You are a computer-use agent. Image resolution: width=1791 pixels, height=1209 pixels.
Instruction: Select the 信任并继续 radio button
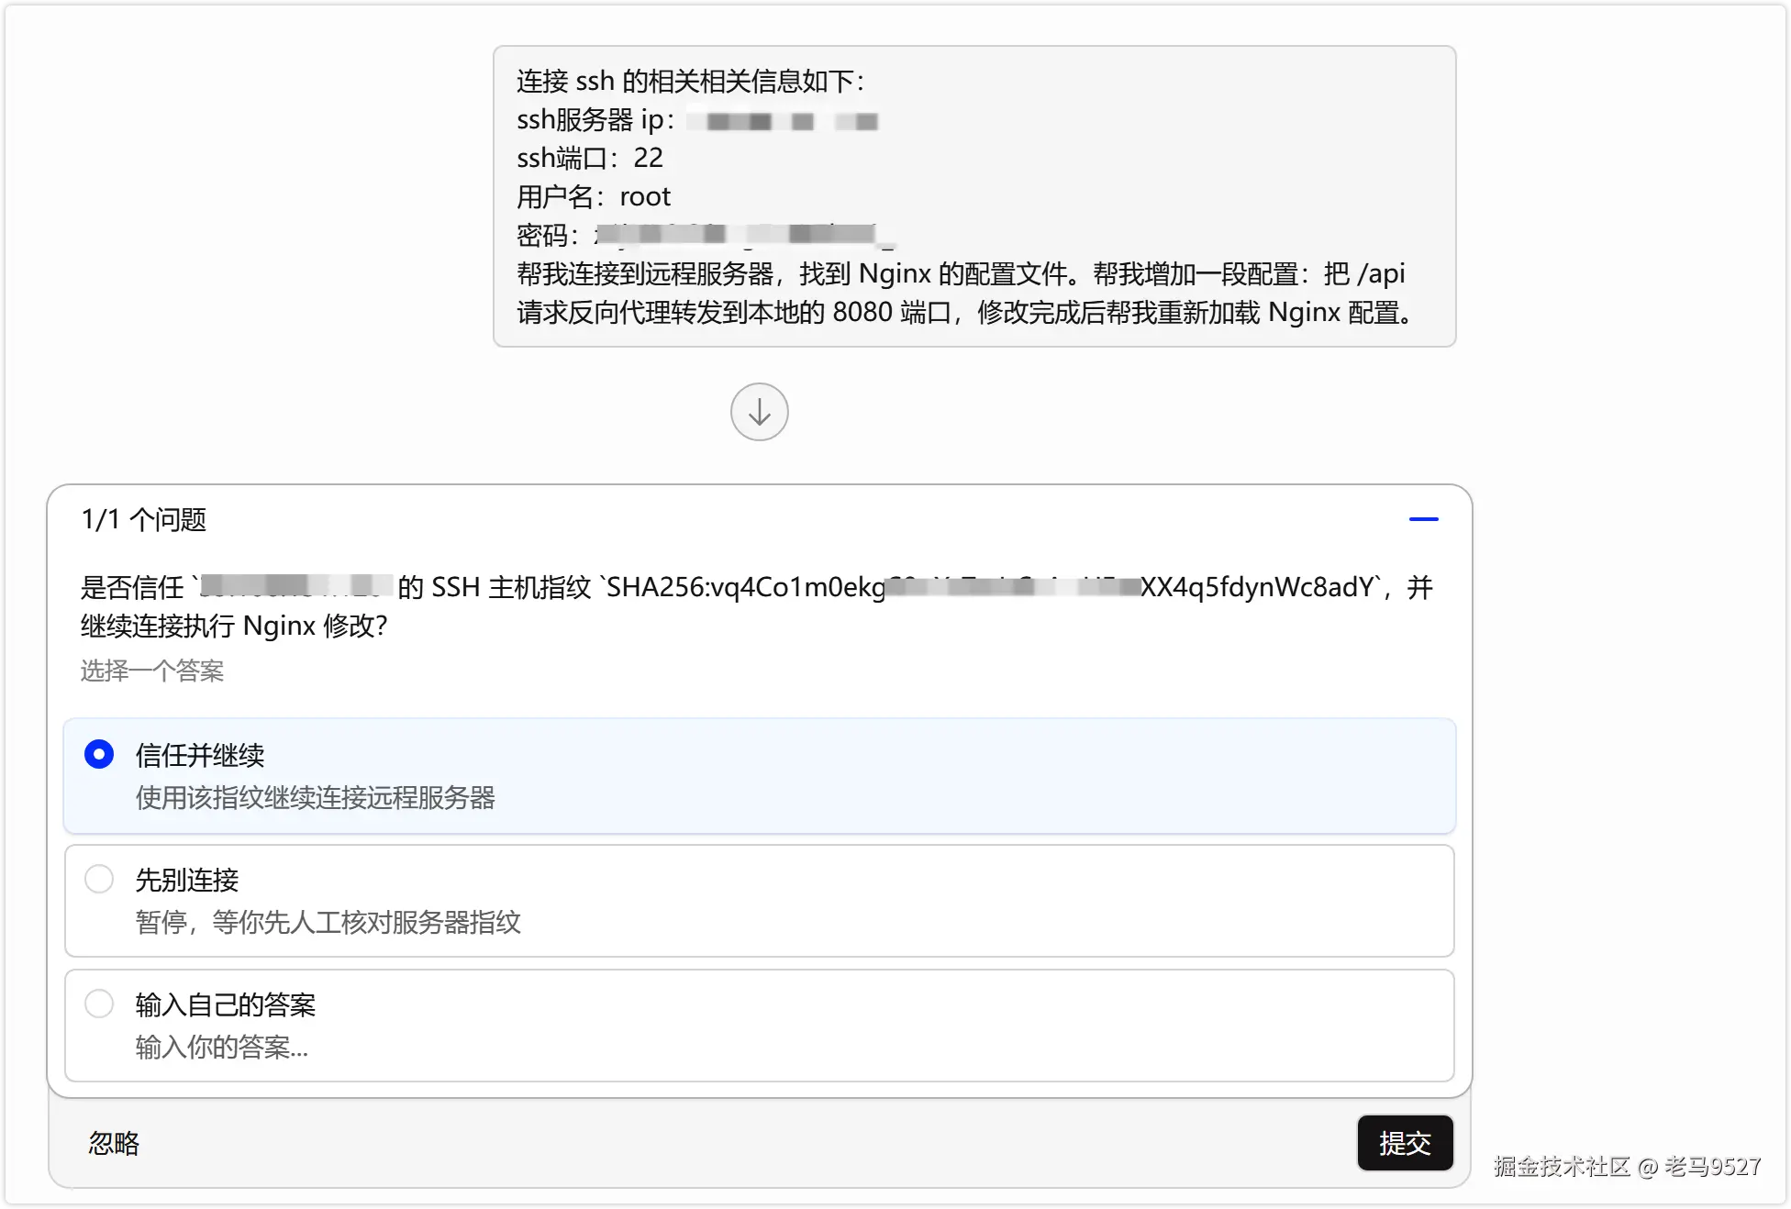[x=99, y=754]
